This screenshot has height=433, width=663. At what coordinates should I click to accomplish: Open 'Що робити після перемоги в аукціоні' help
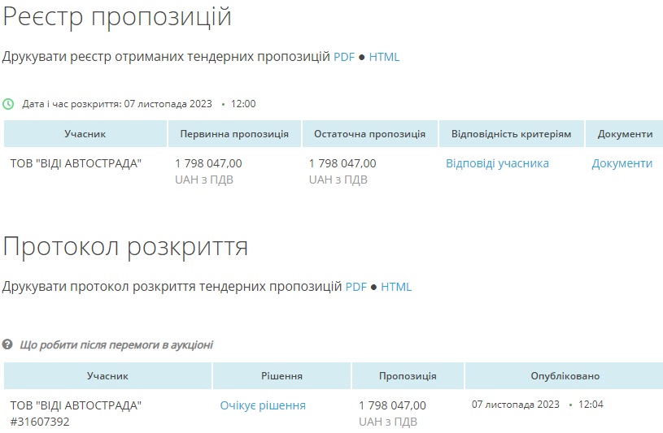click(x=116, y=345)
